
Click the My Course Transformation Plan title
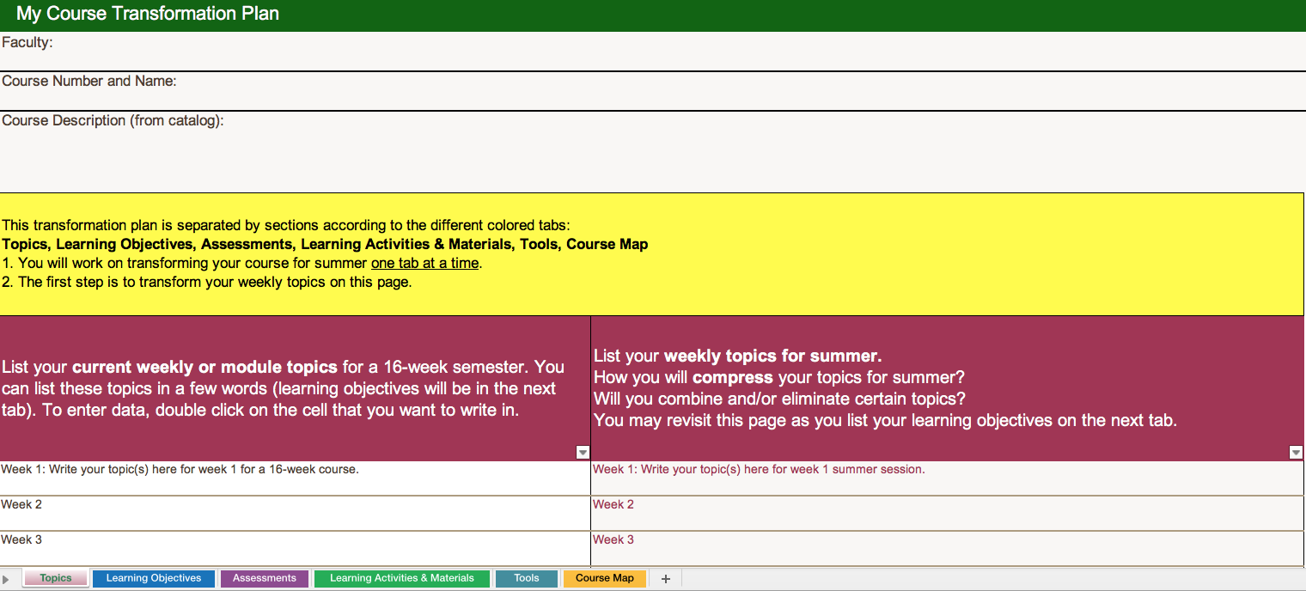pyautogui.click(x=148, y=15)
